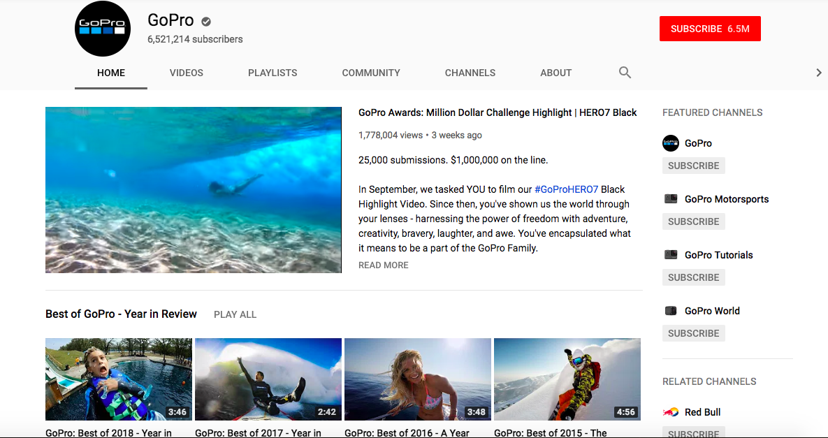
Task: Click the GoPro Motorsports channel name
Action: point(727,199)
